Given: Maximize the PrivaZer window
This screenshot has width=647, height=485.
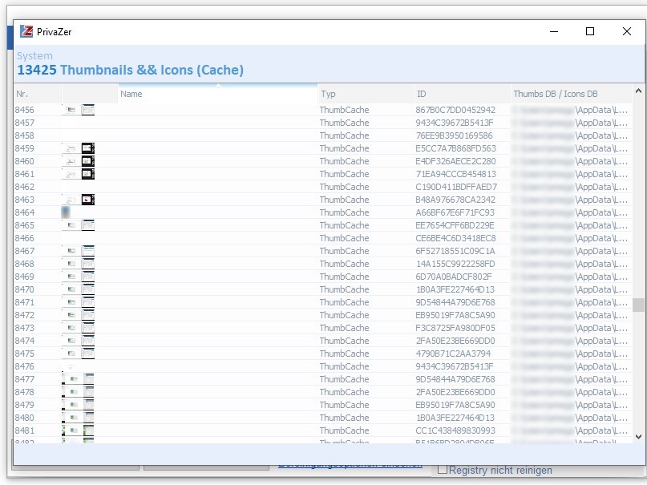Looking at the screenshot, I should tap(590, 31).
